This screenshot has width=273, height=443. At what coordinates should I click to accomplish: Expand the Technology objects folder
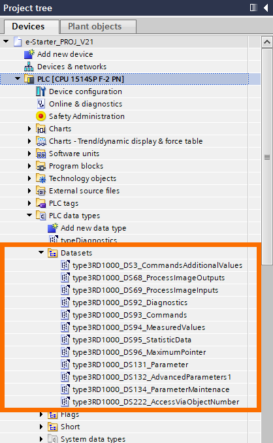click(x=29, y=178)
